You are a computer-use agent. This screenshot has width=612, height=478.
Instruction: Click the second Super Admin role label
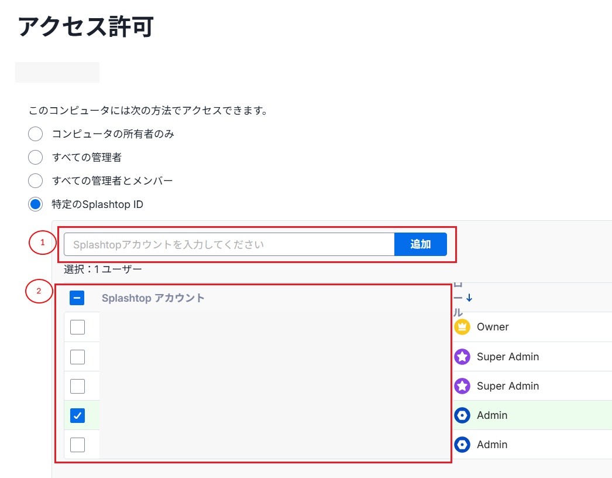508,386
